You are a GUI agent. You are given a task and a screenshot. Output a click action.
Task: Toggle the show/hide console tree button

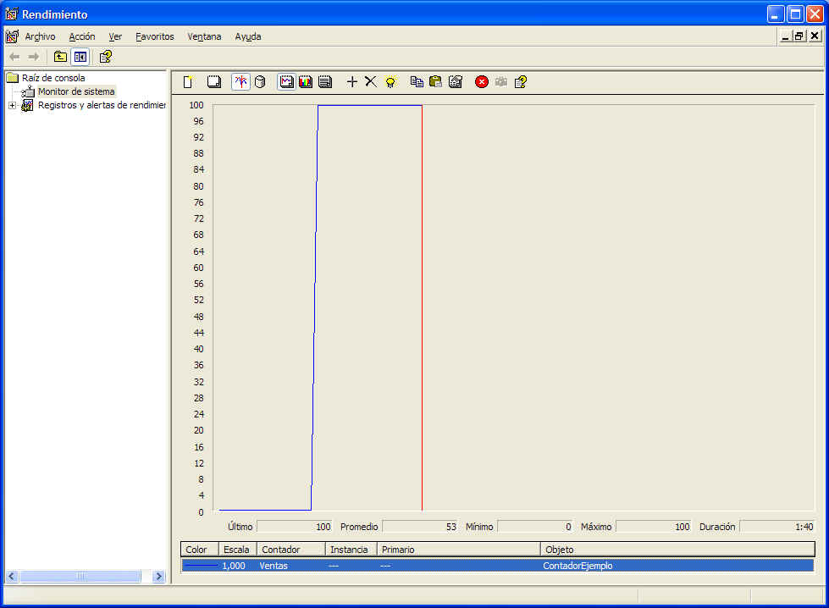tap(80, 57)
